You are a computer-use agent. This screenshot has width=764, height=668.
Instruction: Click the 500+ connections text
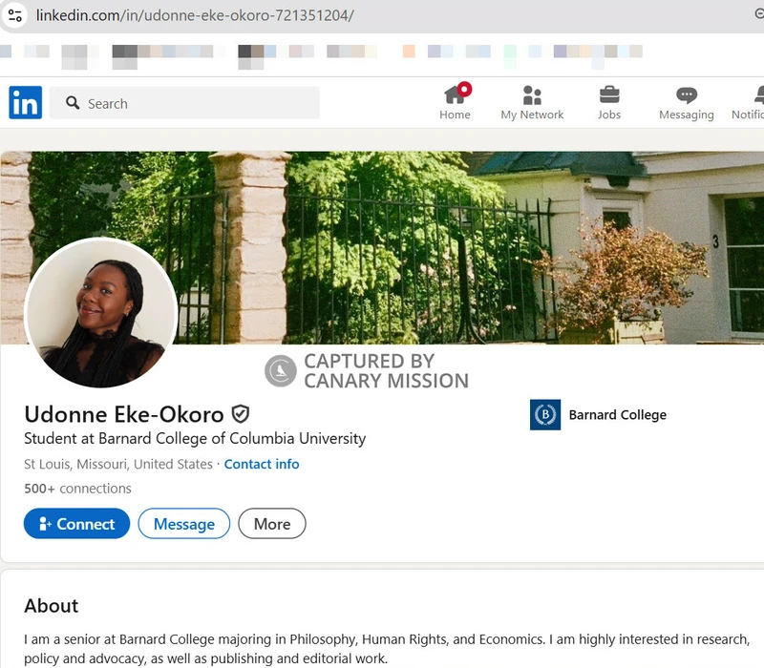coord(78,489)
